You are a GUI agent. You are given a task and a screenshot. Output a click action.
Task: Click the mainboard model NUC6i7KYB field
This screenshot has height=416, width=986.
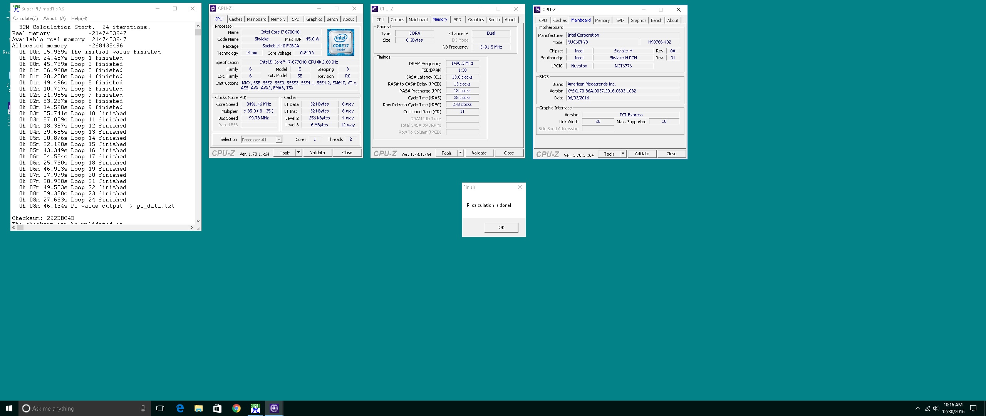[x=602, y=42]
